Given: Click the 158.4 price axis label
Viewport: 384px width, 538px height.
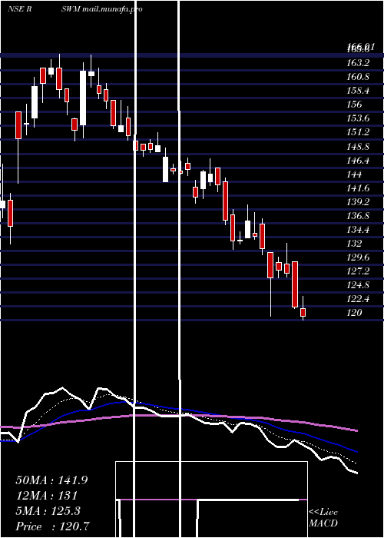Looking at the screenshot, I should click(358, 91).
